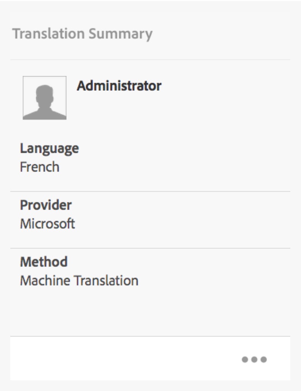Click the Provider field label

(x=46, y=205)
